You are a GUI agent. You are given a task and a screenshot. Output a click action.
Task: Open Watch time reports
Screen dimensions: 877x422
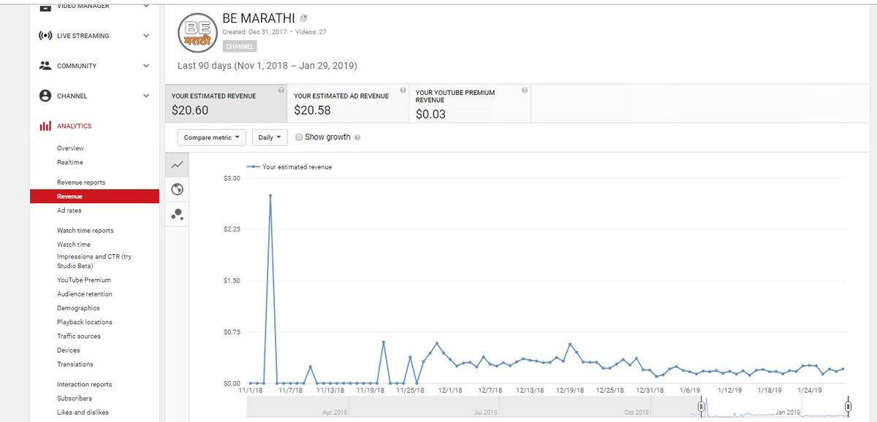85,231
